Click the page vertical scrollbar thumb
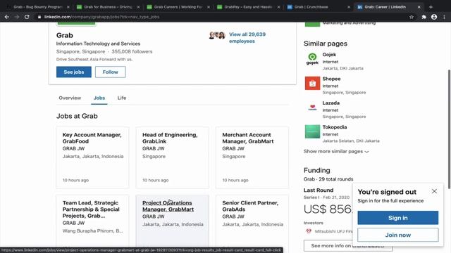 [449, 129]
